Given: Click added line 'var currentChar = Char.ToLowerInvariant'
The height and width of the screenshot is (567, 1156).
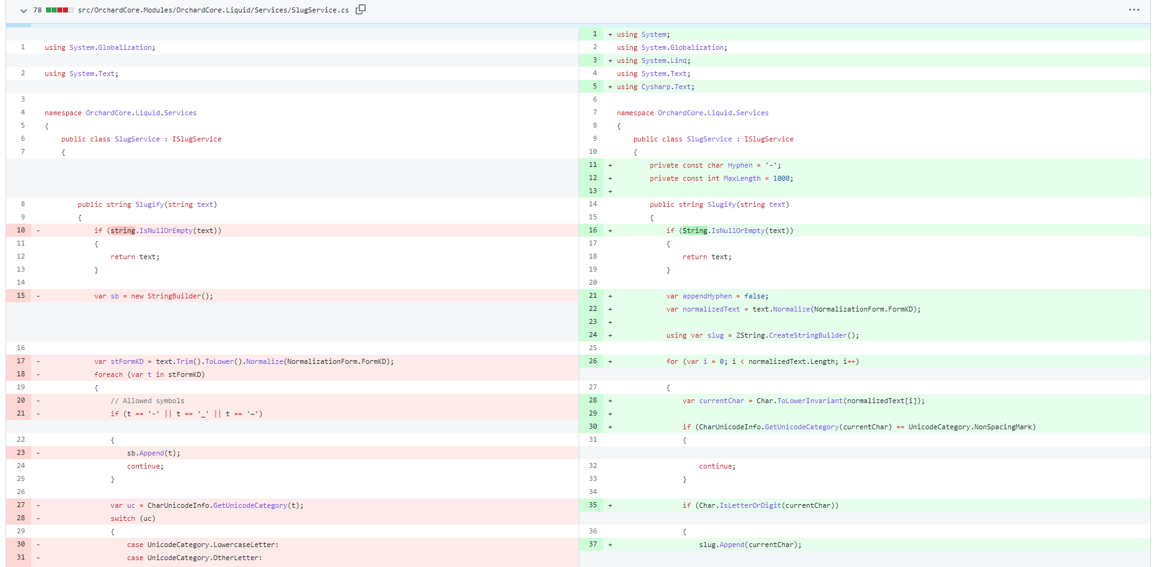Looking at the screenshot, I should [x=803, y=401].
